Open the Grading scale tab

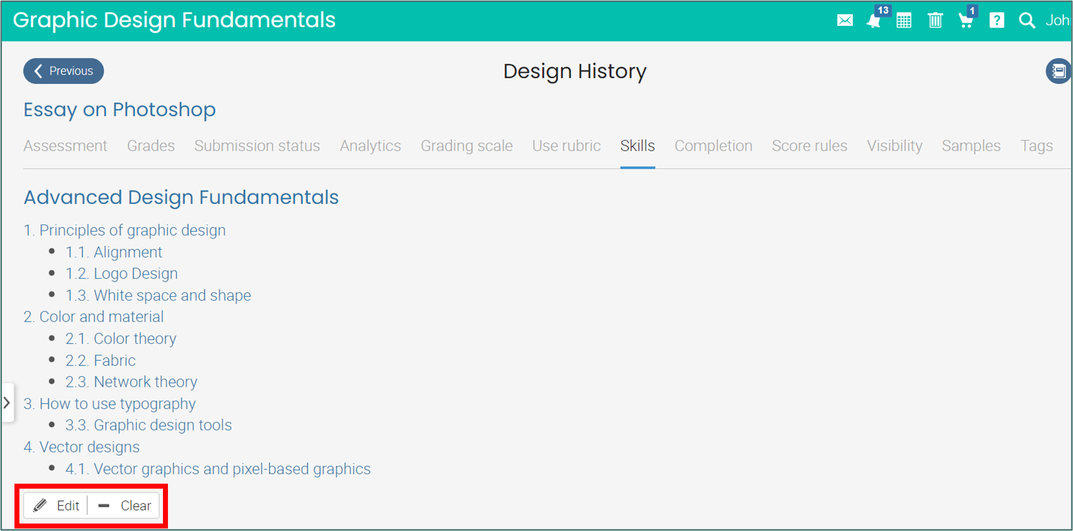coord(466,145)
